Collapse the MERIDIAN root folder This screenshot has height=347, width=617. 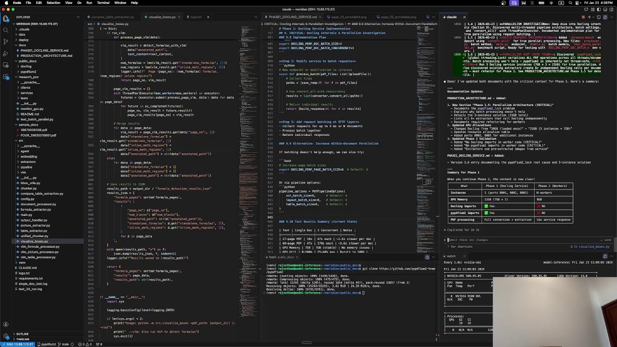38,24
